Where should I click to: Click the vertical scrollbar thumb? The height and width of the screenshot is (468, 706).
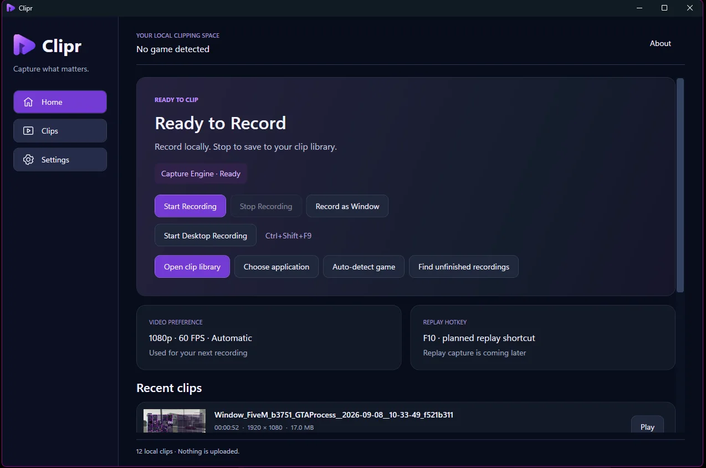click(x=681, y=185)
